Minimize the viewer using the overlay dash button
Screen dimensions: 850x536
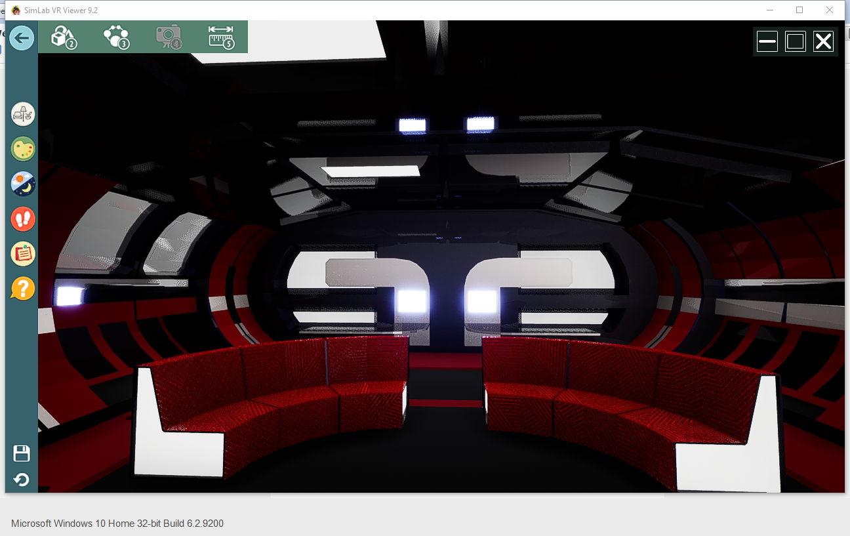point(767,42)
